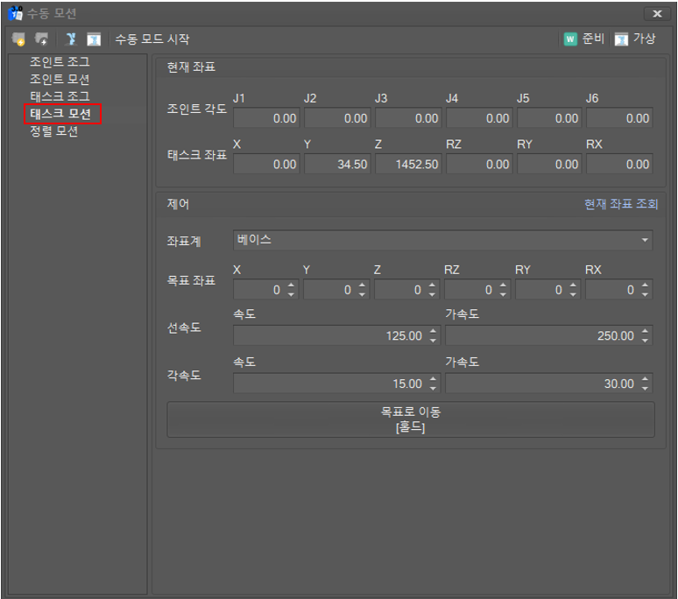Click the 현재 좌표 조회 link
Screen dimensions: 678x599
tap(620, 204)
